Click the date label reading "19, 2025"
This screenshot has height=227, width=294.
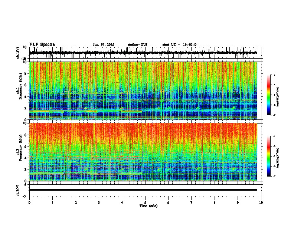pos(107,45)
